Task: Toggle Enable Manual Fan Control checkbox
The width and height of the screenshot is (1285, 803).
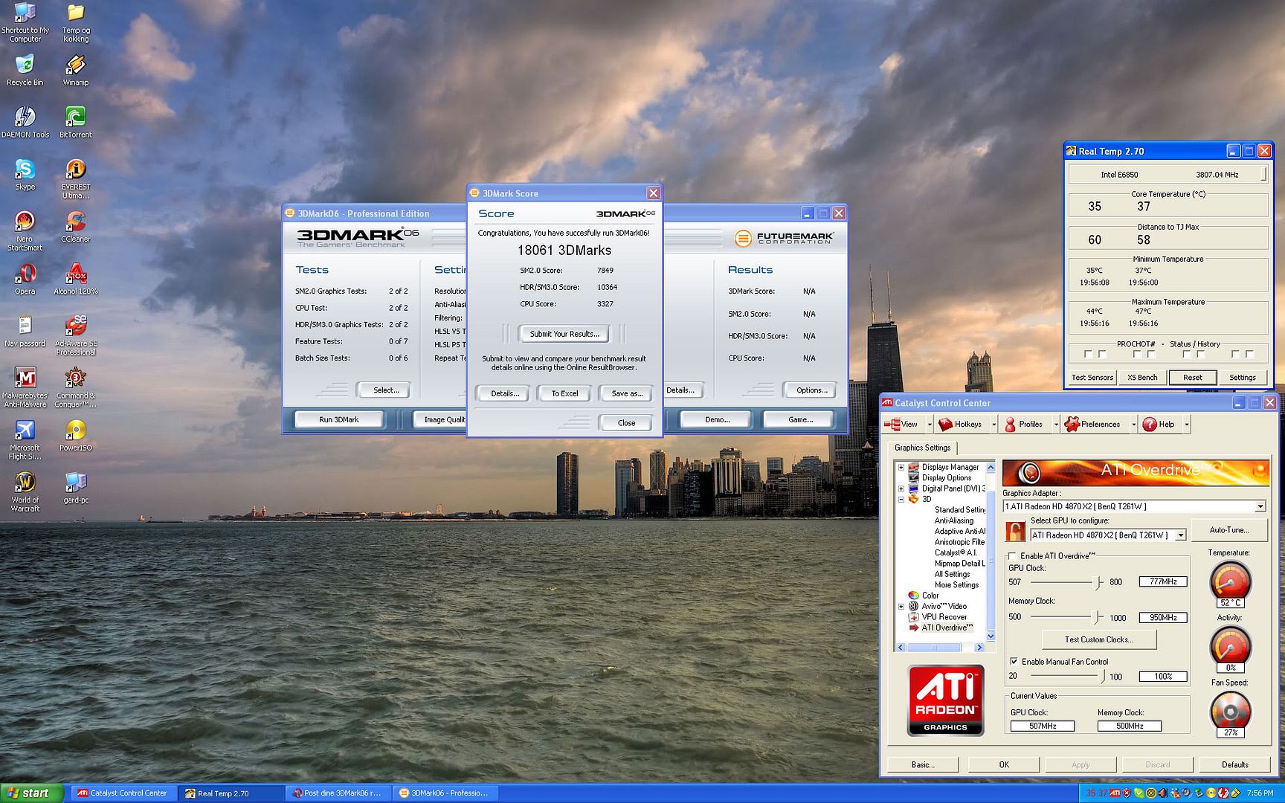Action: (1013, 661)
